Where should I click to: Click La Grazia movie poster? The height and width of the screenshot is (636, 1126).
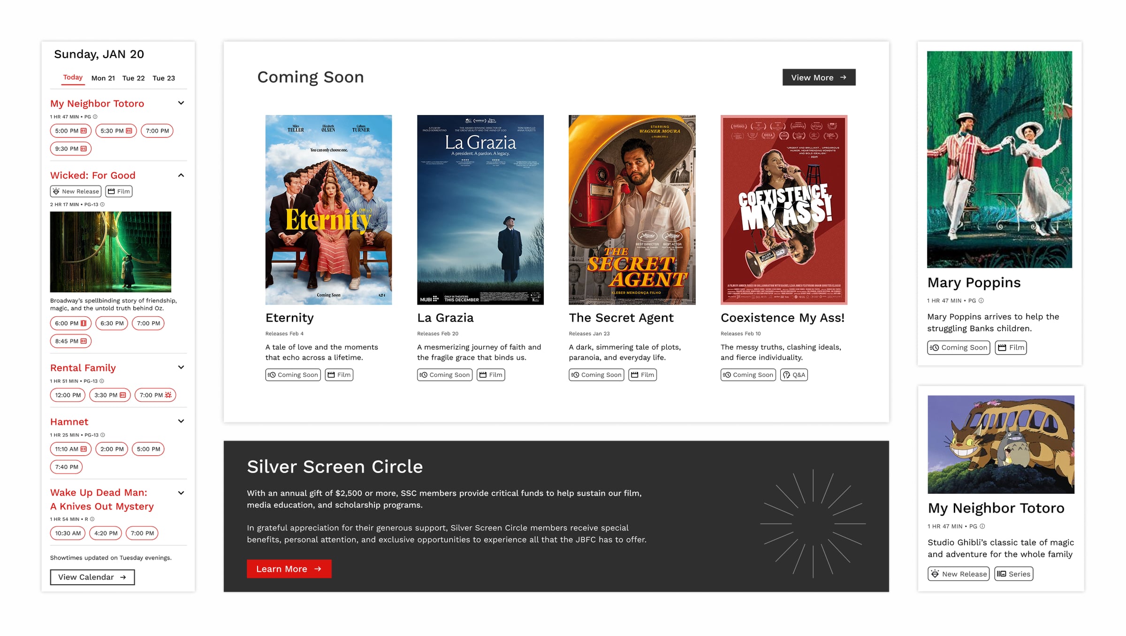click(480, 210)
